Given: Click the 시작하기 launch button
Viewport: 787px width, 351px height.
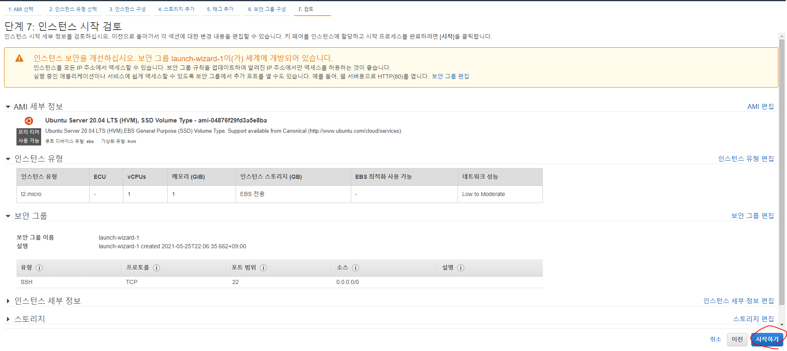Looking at the screenshot, I should [x=767, y=339].
